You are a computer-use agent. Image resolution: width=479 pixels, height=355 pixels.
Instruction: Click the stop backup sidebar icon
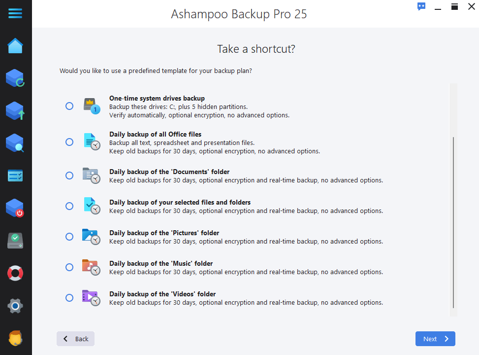tap(15, 208)
